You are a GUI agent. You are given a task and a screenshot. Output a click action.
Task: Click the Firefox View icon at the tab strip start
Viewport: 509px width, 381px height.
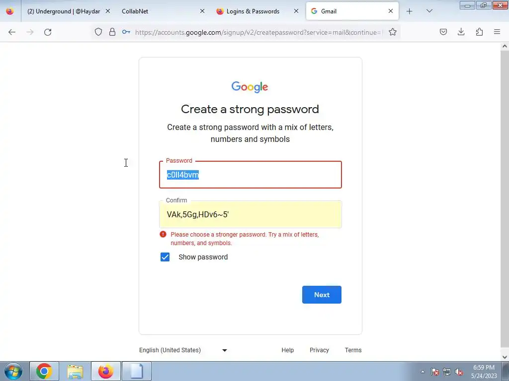pyautogui.click(x=10, y=11)
